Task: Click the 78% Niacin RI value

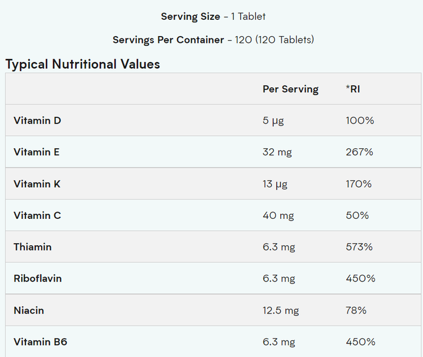Action: [x=356, y=310]
